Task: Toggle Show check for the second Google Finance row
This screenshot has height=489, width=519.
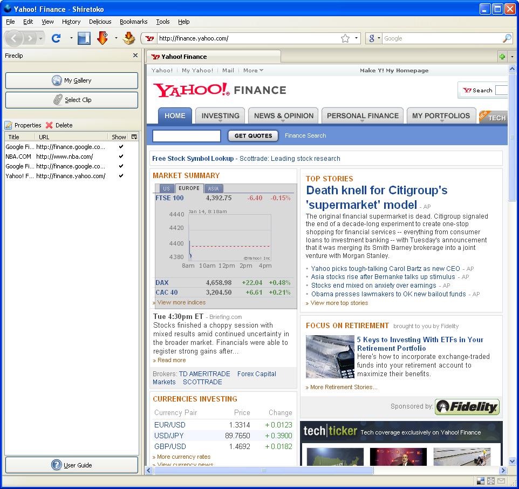Action: coord(121,166)
